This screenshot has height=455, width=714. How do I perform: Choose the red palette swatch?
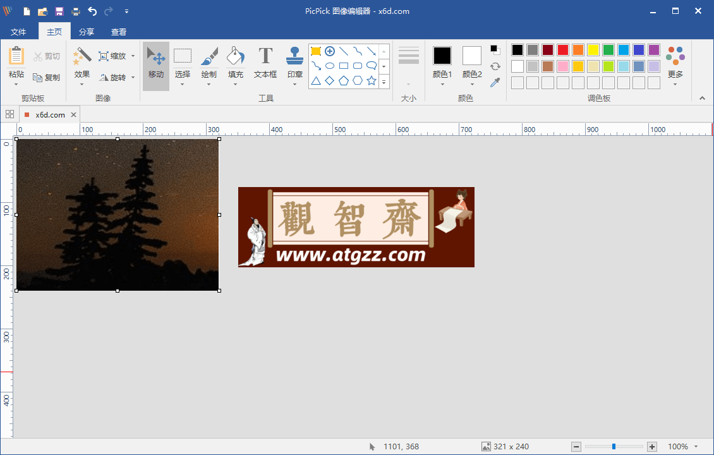point(563,50)
